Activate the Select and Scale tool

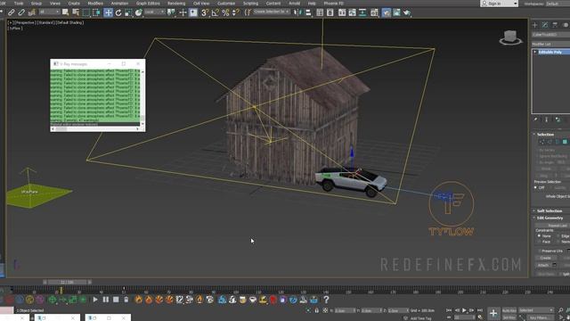pyautogui.click(x=128, y=12)
